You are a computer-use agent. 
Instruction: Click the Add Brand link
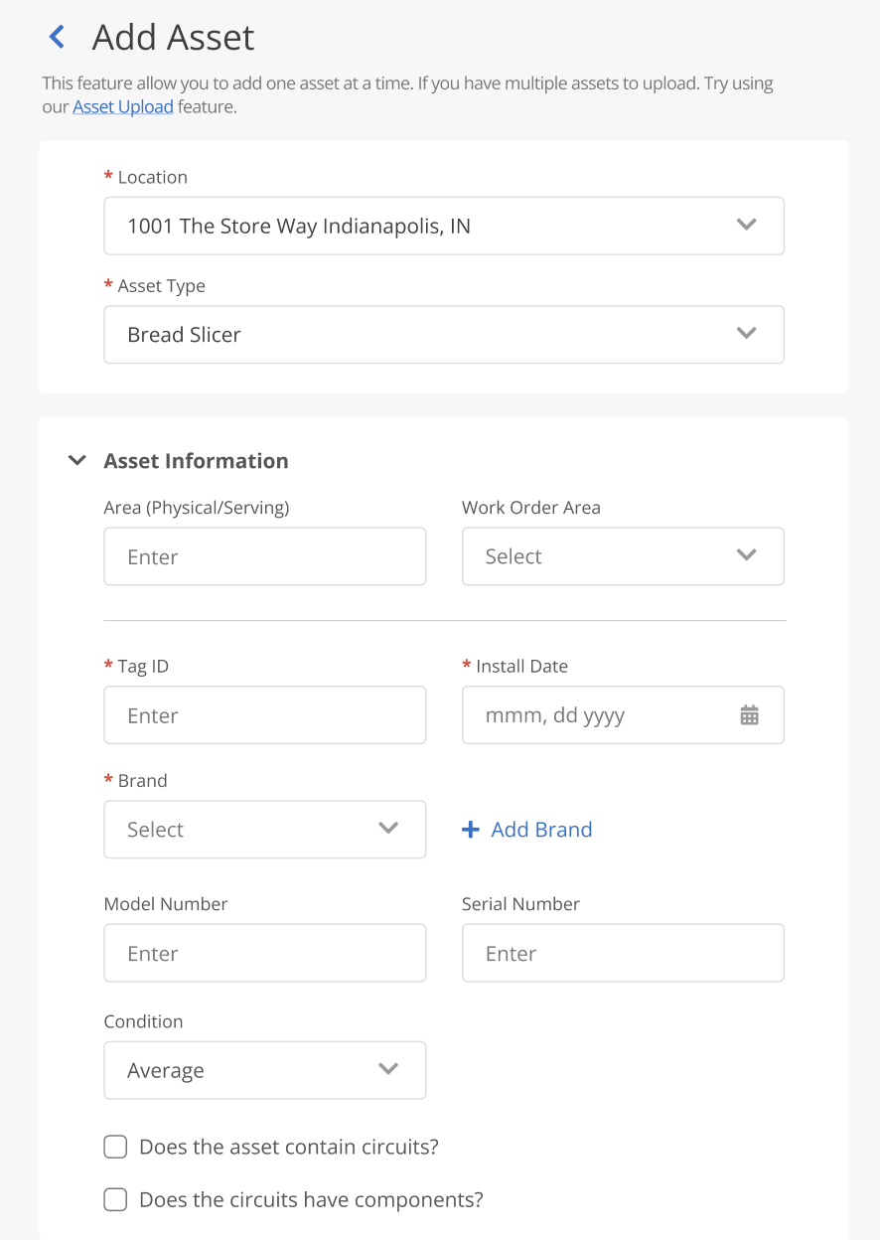pyautogui.click(x=541, y=830)
